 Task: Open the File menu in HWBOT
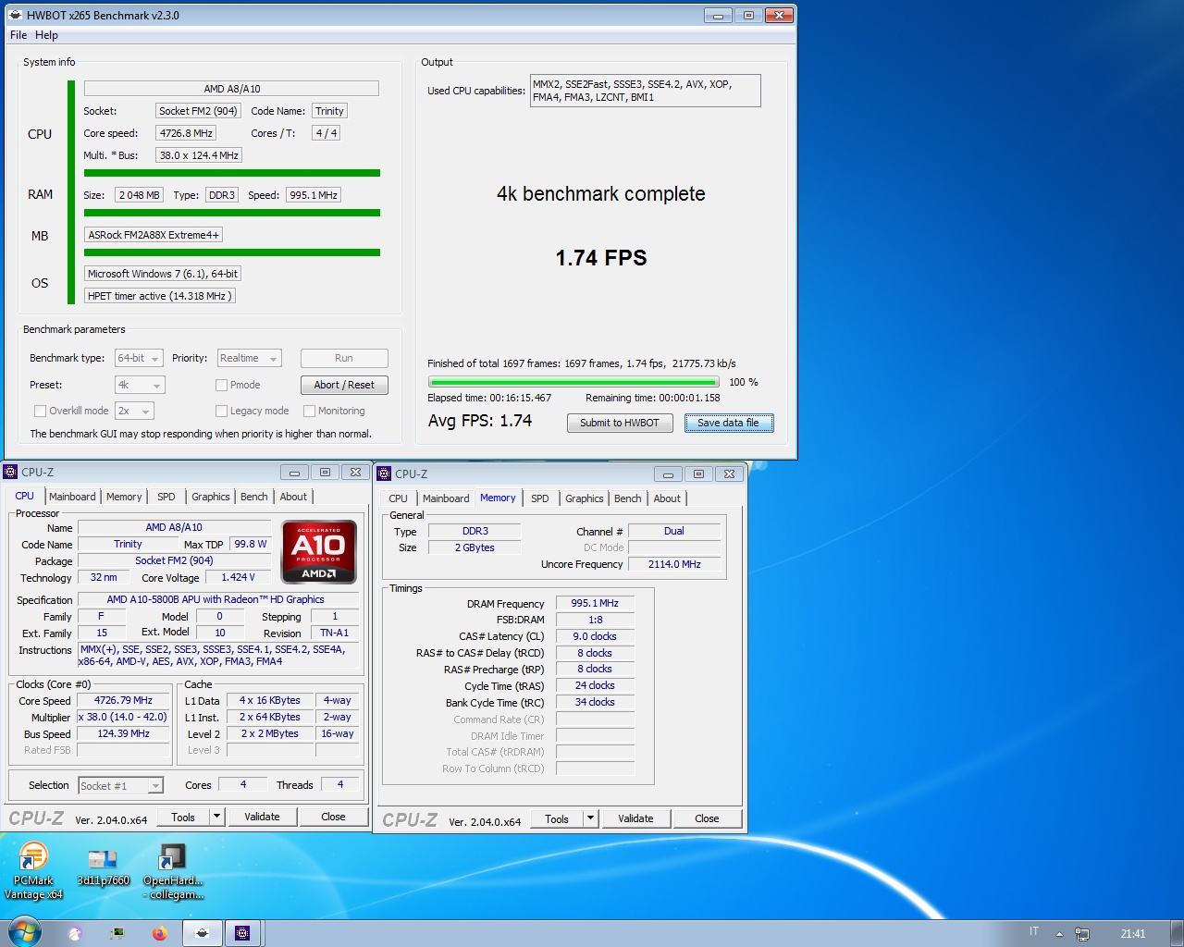[x=18, y=35]
